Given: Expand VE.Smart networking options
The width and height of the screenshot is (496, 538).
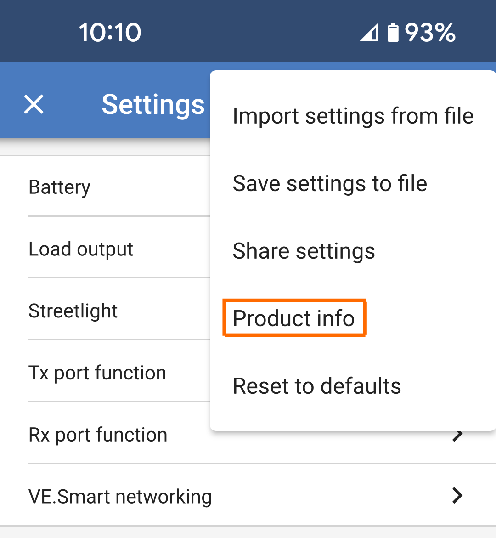Looking at the screenshot, I should point(120,496).
